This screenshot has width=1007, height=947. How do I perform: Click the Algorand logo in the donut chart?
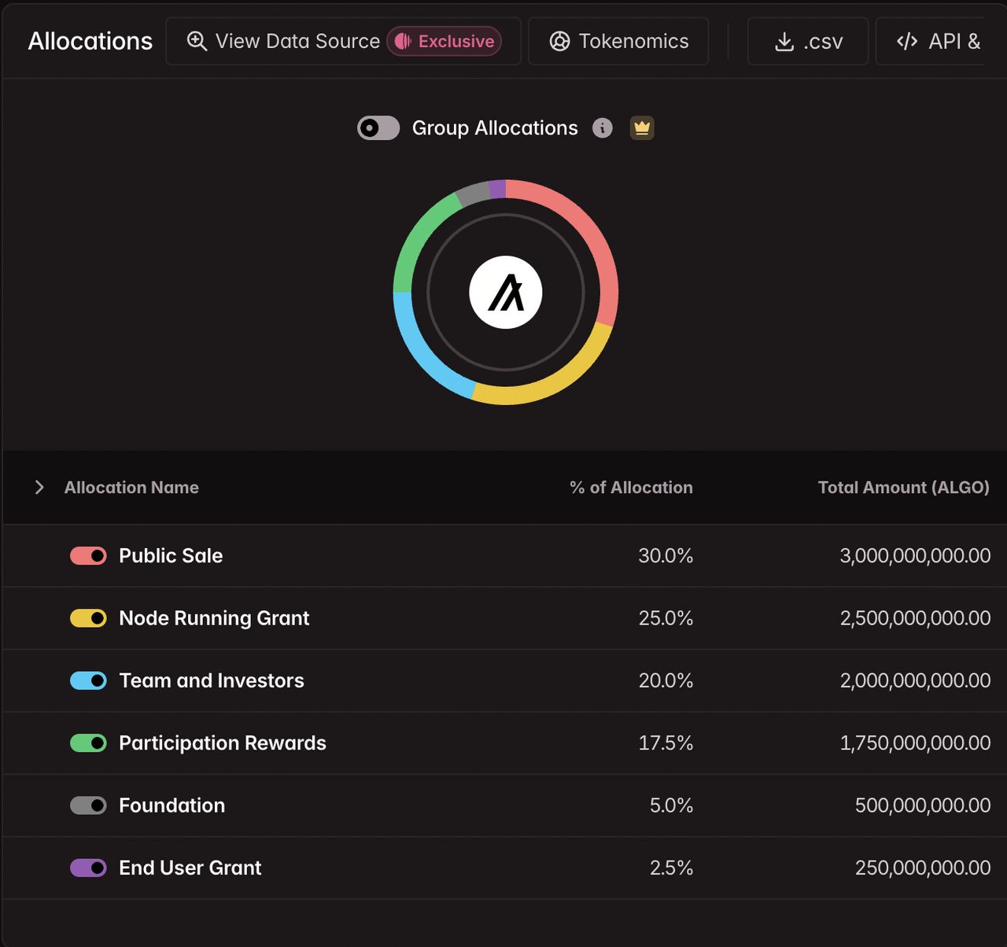[x=506, y=293]
